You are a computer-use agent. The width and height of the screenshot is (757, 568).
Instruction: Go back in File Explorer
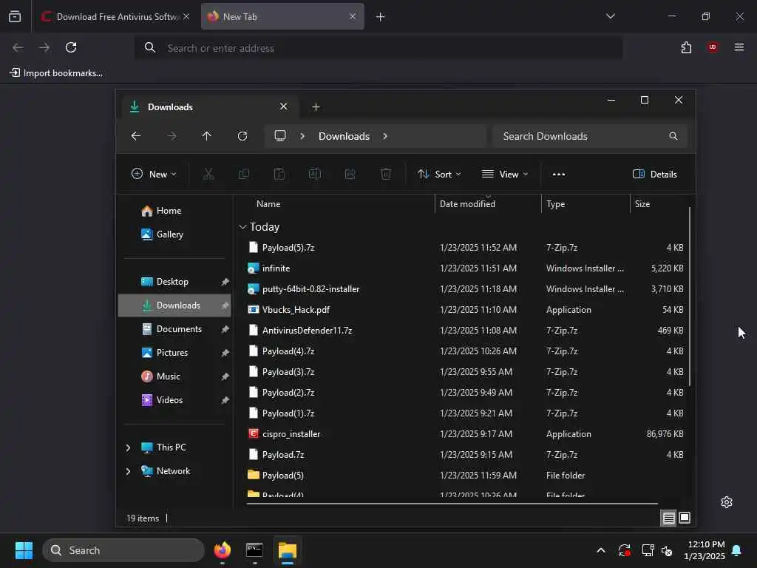coord(136,136)
